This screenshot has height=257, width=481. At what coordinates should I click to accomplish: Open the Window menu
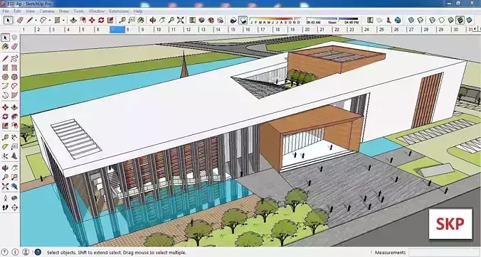[96, 11]
